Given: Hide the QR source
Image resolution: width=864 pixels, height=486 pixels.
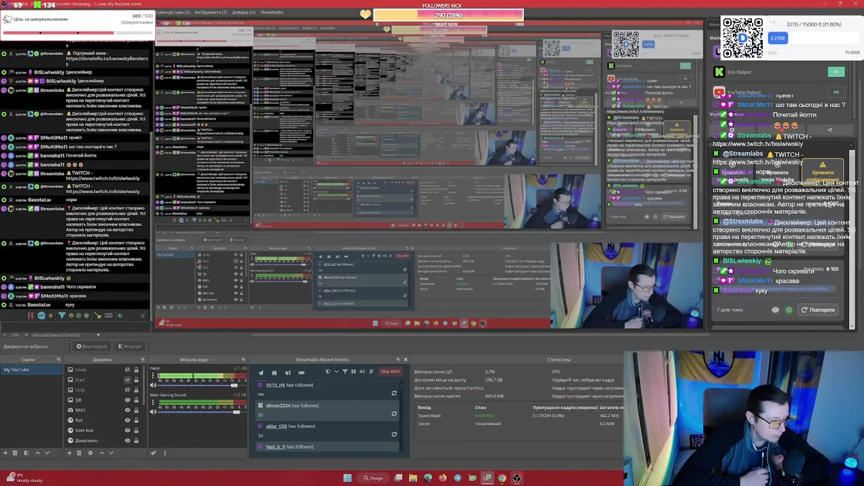Looking at the screenshot, I should (128, 400).
